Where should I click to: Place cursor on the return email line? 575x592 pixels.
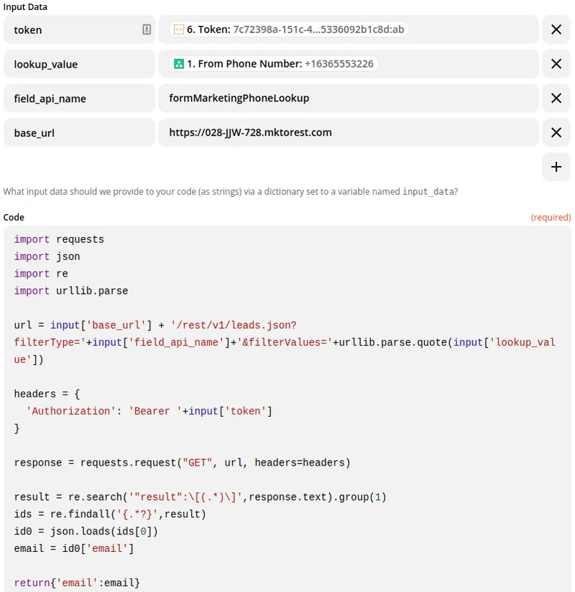tap(75, 583)
